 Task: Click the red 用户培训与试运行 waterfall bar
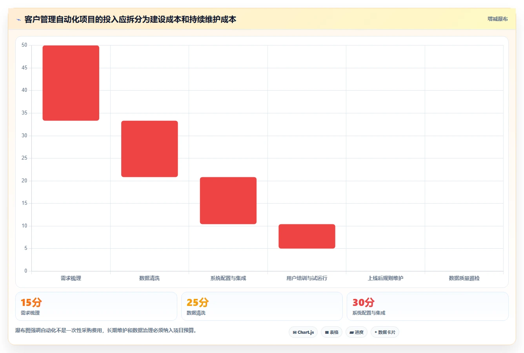307,237
